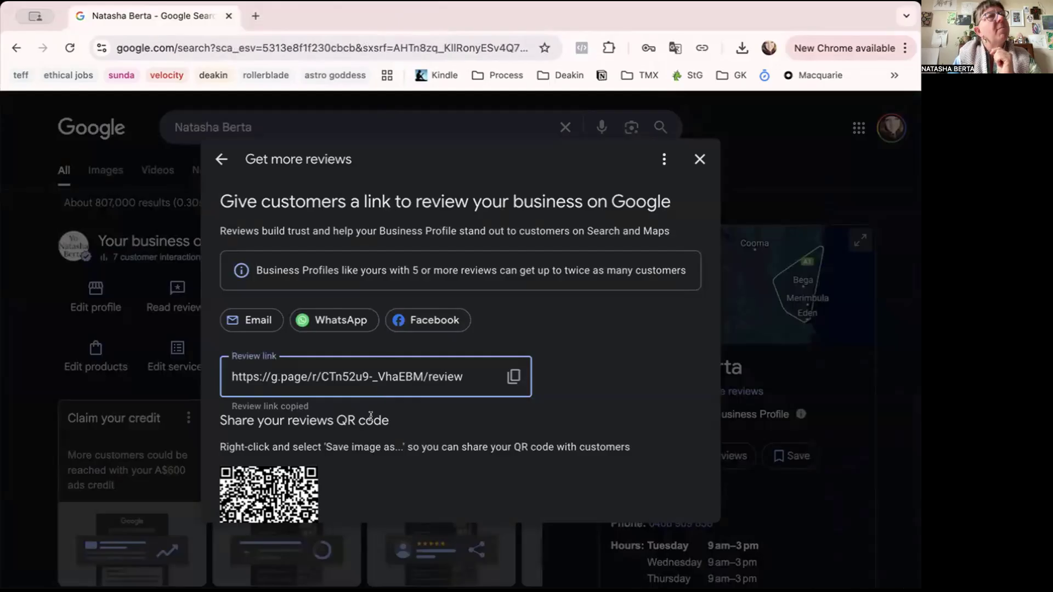The height and width of the screenshot is (592, 1053).
Task: Click the reviews QR code image
Action: pos(269,494)
